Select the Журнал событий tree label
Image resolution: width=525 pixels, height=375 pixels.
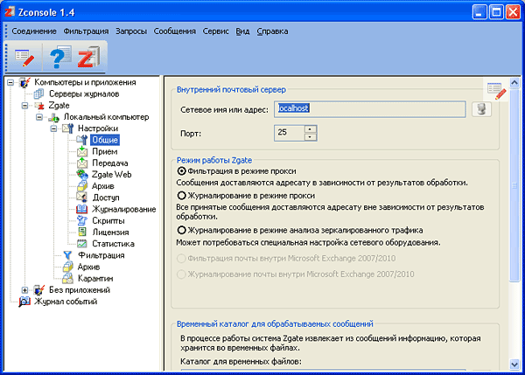[66, 302]
